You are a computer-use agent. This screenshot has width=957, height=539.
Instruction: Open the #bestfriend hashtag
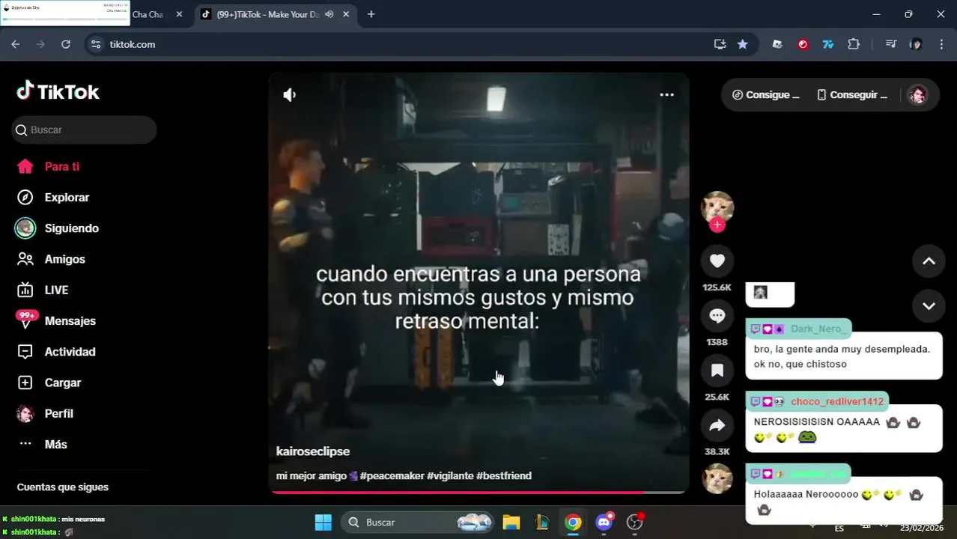504,475
